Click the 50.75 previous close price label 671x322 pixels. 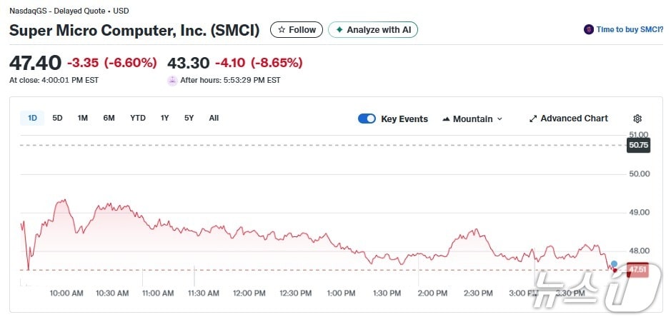coord(638,145)
